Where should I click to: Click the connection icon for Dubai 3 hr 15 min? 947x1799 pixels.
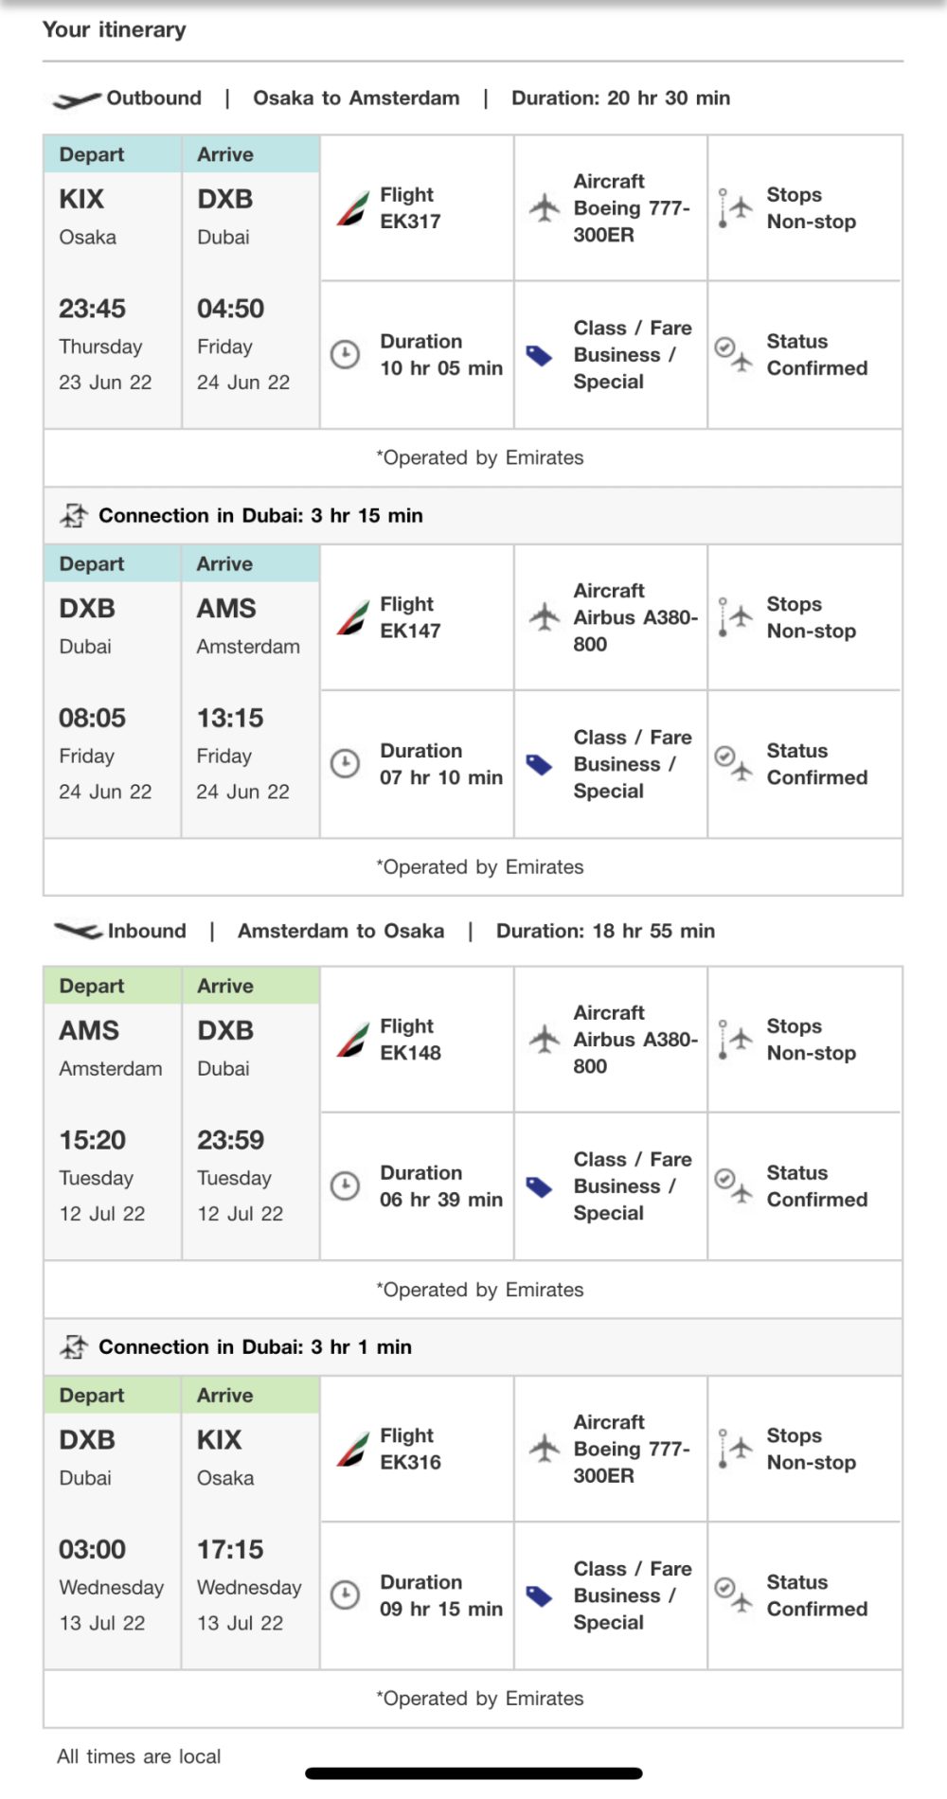click(x=74, y=516)
